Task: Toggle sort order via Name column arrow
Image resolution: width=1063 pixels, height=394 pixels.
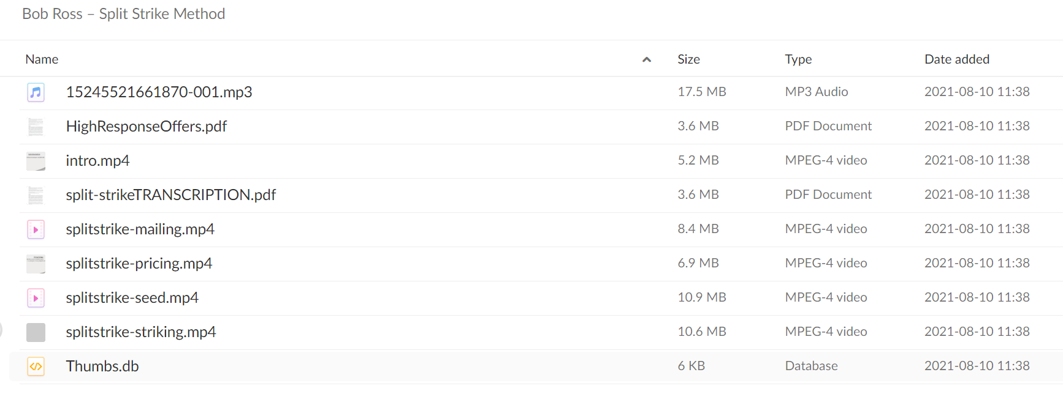Action: 646,59
